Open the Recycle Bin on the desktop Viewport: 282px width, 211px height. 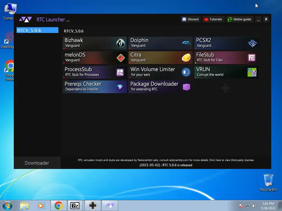click(x=268, y=182)
